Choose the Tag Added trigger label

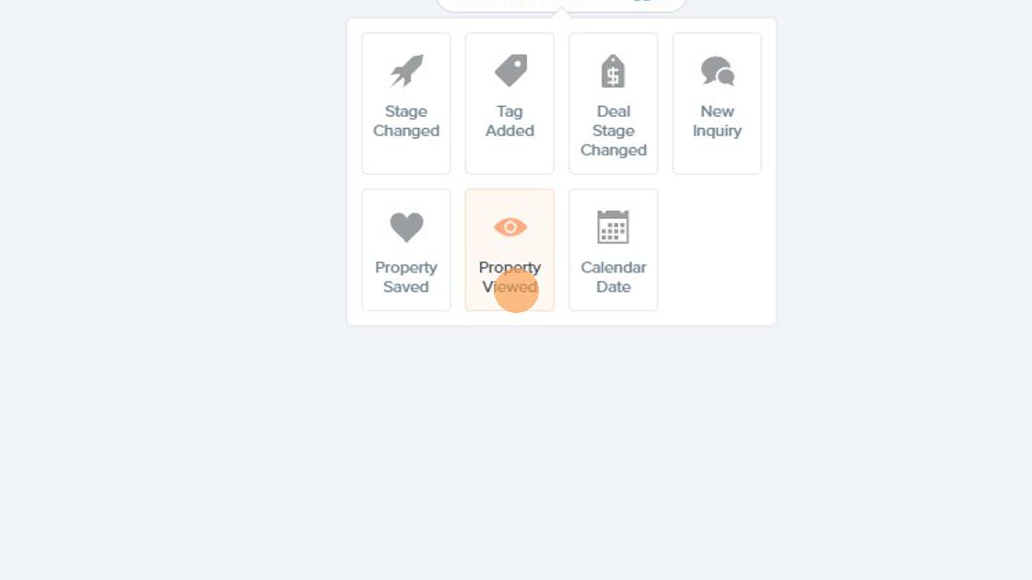[510, 121]
